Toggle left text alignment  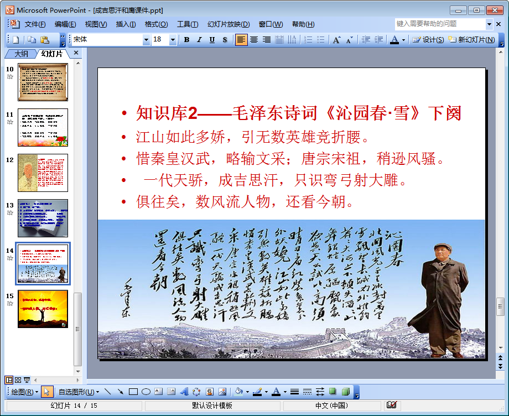241,40
